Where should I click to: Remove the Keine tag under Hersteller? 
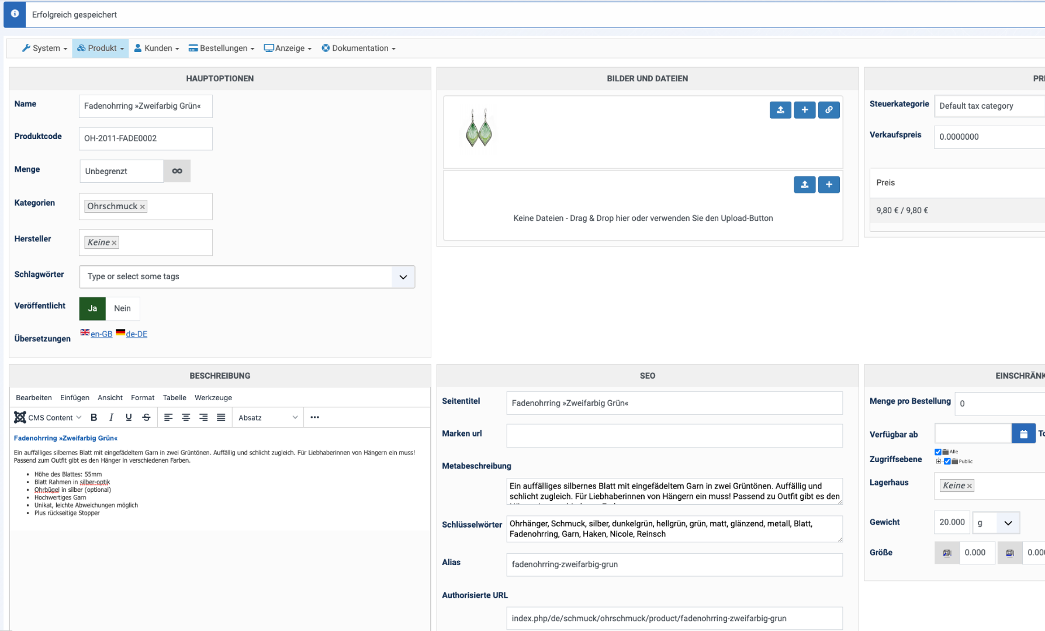pyautogui.click(x=114, y=243)
